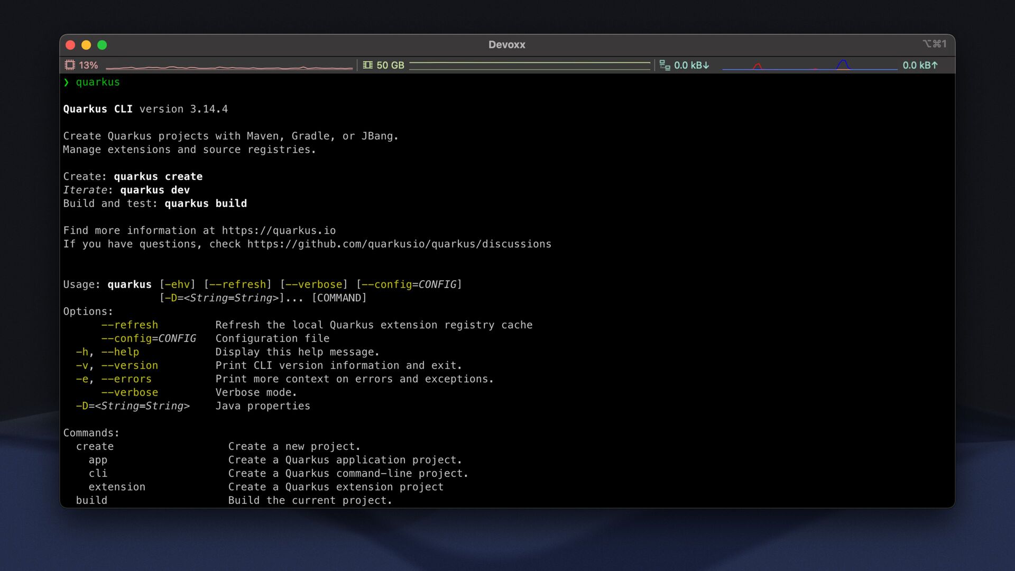Click the memory usage bar
This screenshot has width=1015, height=571.
[529, 65]
